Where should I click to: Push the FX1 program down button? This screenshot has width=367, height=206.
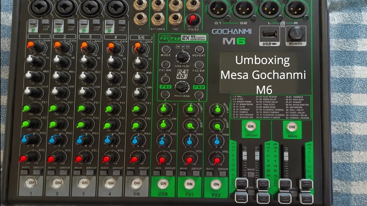pyautogui.click(x=166, y=95)
